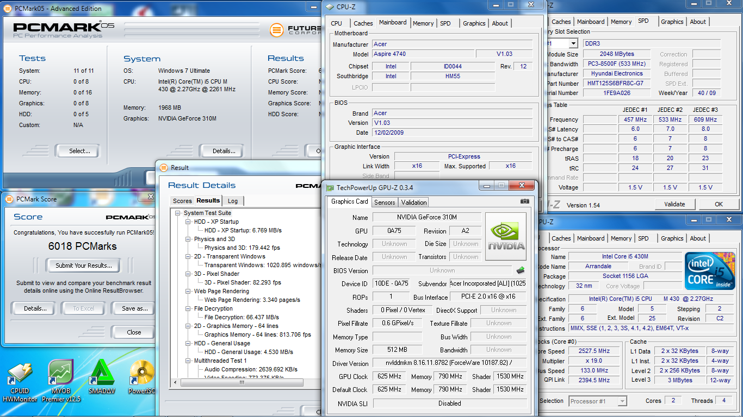Collapse the Multithreaded Test 1 node
The image size is (743, 417).
[188, 361]
